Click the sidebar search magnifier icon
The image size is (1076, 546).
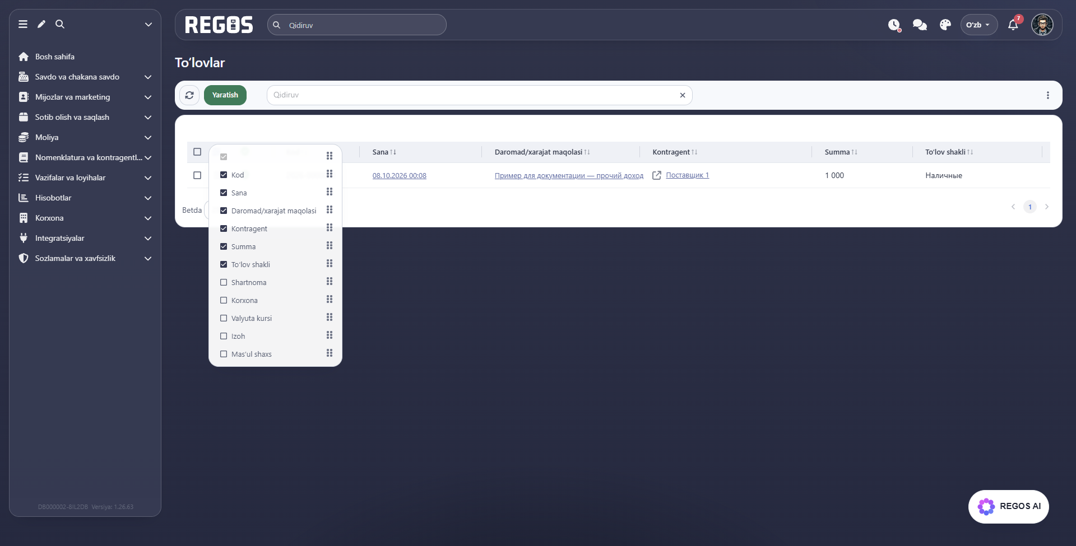pos(60,24)
